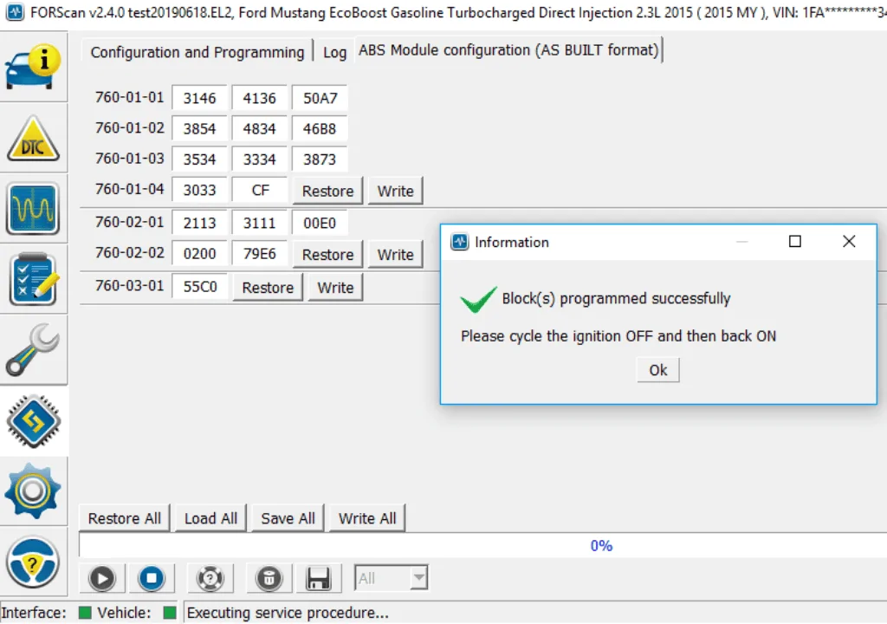Image resolution: width=887 pixels, height=624 pixels.
Task: Click the 760-01-01 row label
Action: click(x=130, y=97)
